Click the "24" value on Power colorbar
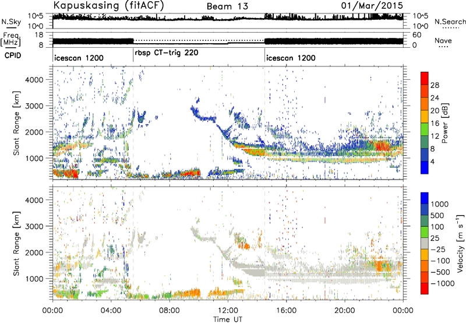Screen dimensions: 466x323 tap(435, 98)
